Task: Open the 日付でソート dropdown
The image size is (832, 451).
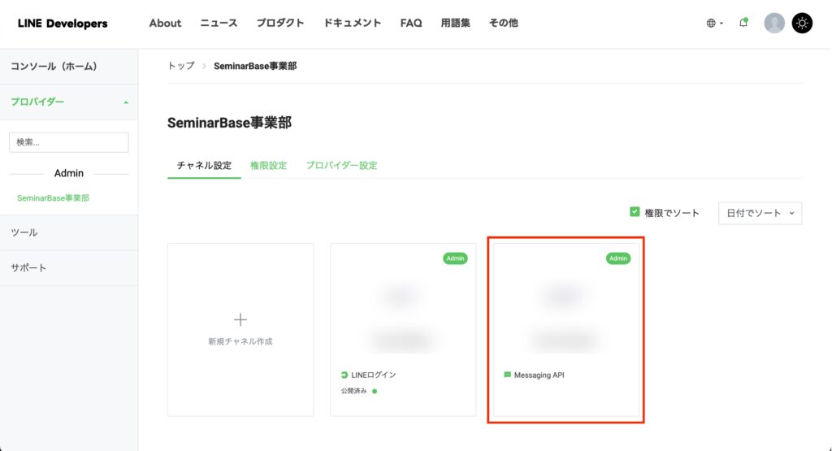Action: 760,213
